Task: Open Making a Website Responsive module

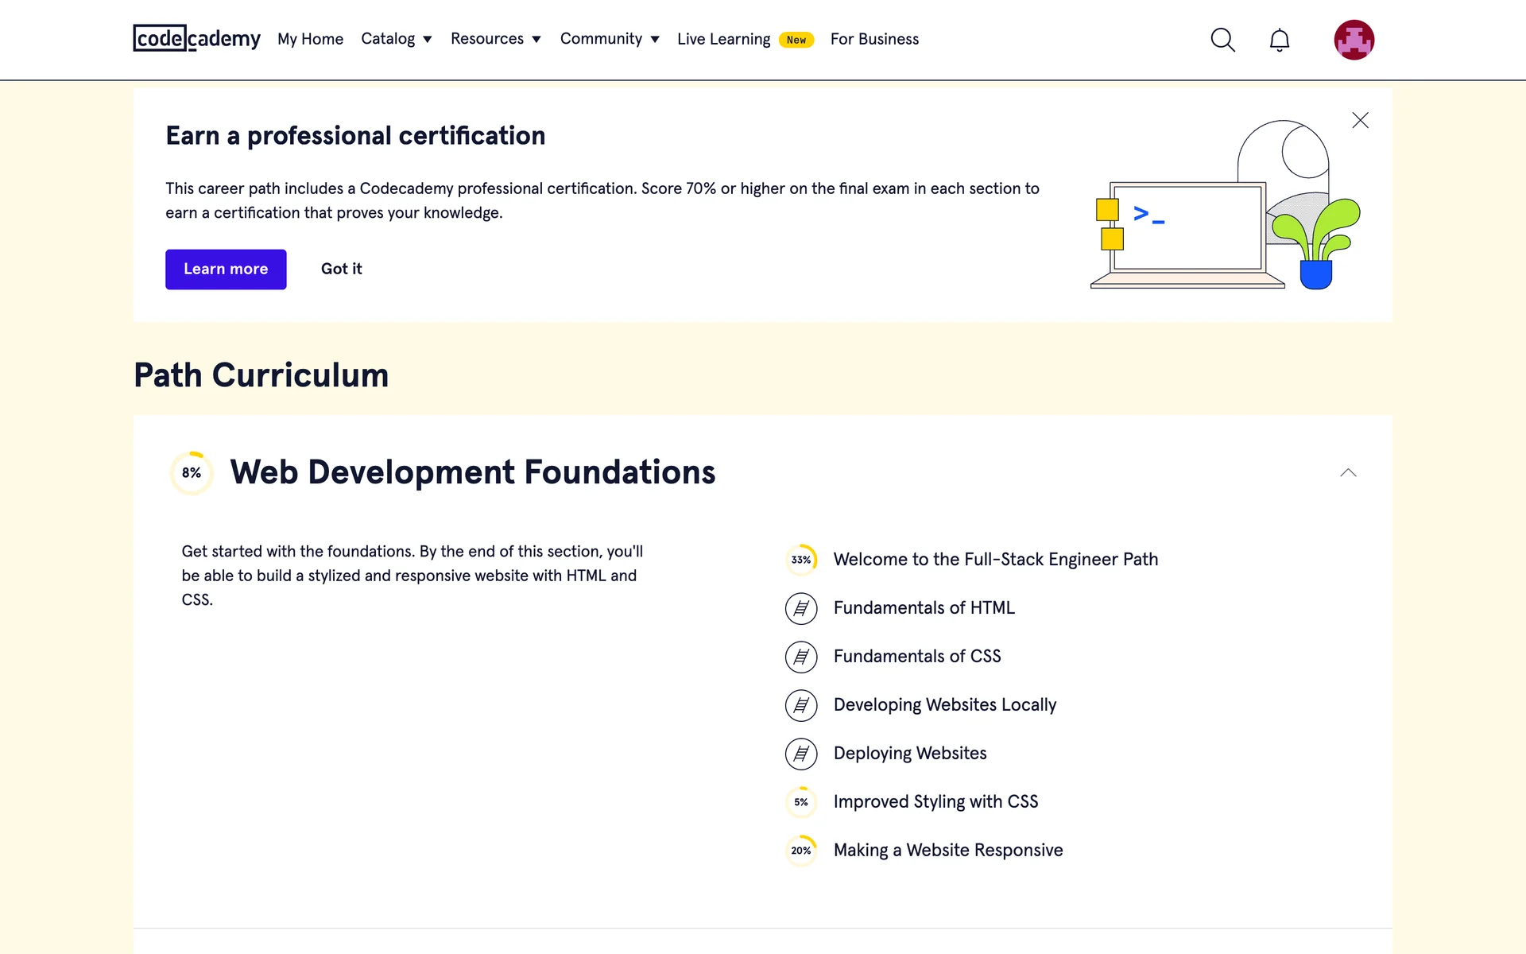Action: coord(947,851)
